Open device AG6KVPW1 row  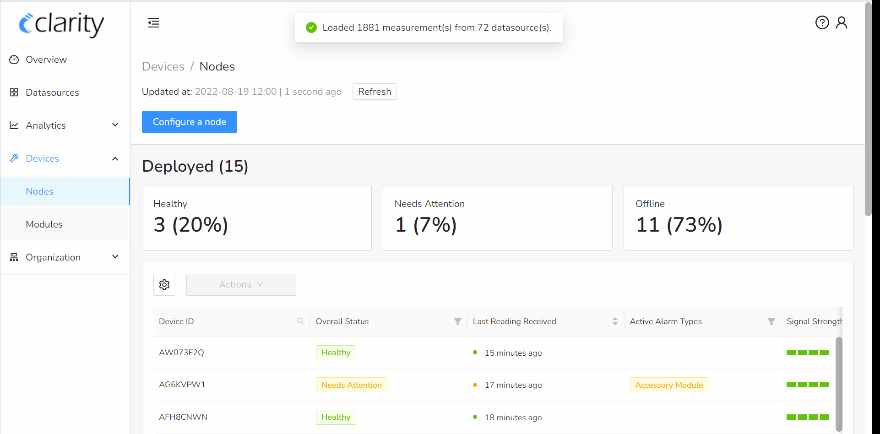pyautogui.click(x=182, y=385)
